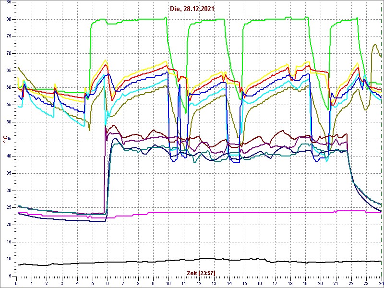The image size is (384, 288).
Task: Select the '25' temperature axis label
Action: coord(8,208)
